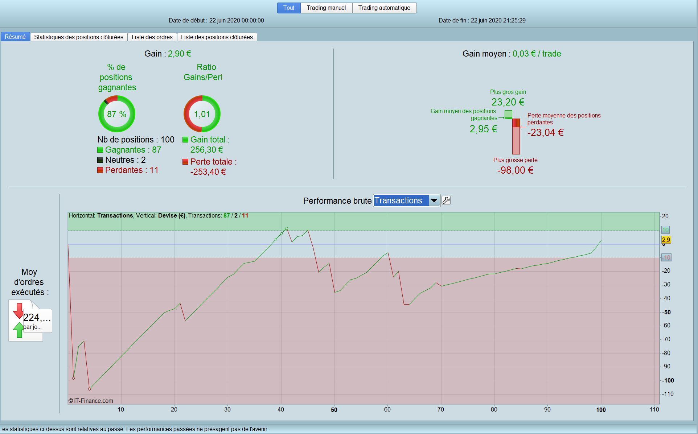The height and width of the screenshot is (434, 698).
Task: Open Statistiques des positions clôturées tab
Action: click(x=79, y=37)
